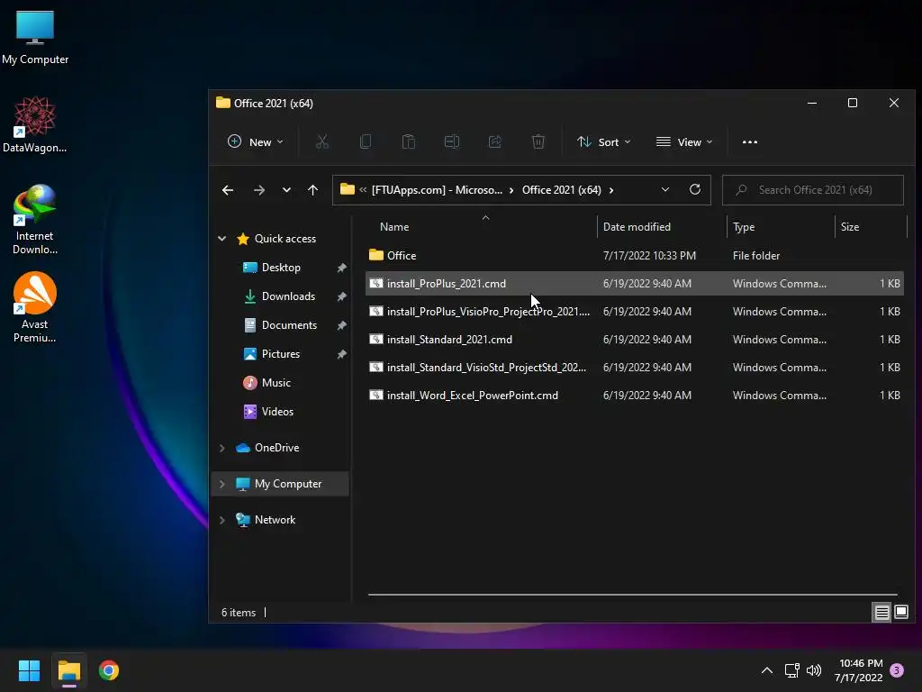Click the Cut scissors icon
Screen dimensions: 922x692
click(x=321, y=141)
